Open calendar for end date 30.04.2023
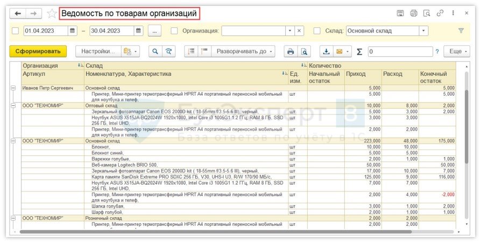 click(138, 31)
